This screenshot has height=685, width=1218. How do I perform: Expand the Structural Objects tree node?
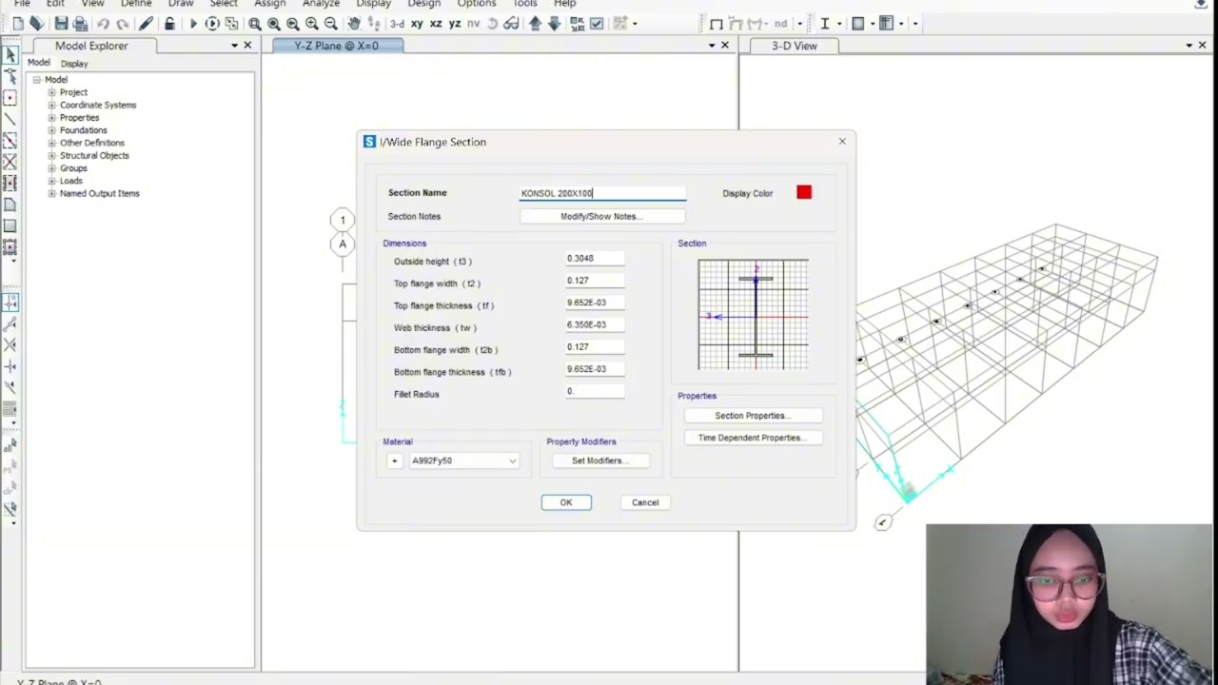[x=51, y=155]
